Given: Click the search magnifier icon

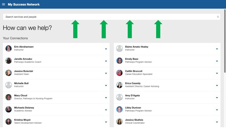Looking at the screenshot, I should [x=218, y=17].
